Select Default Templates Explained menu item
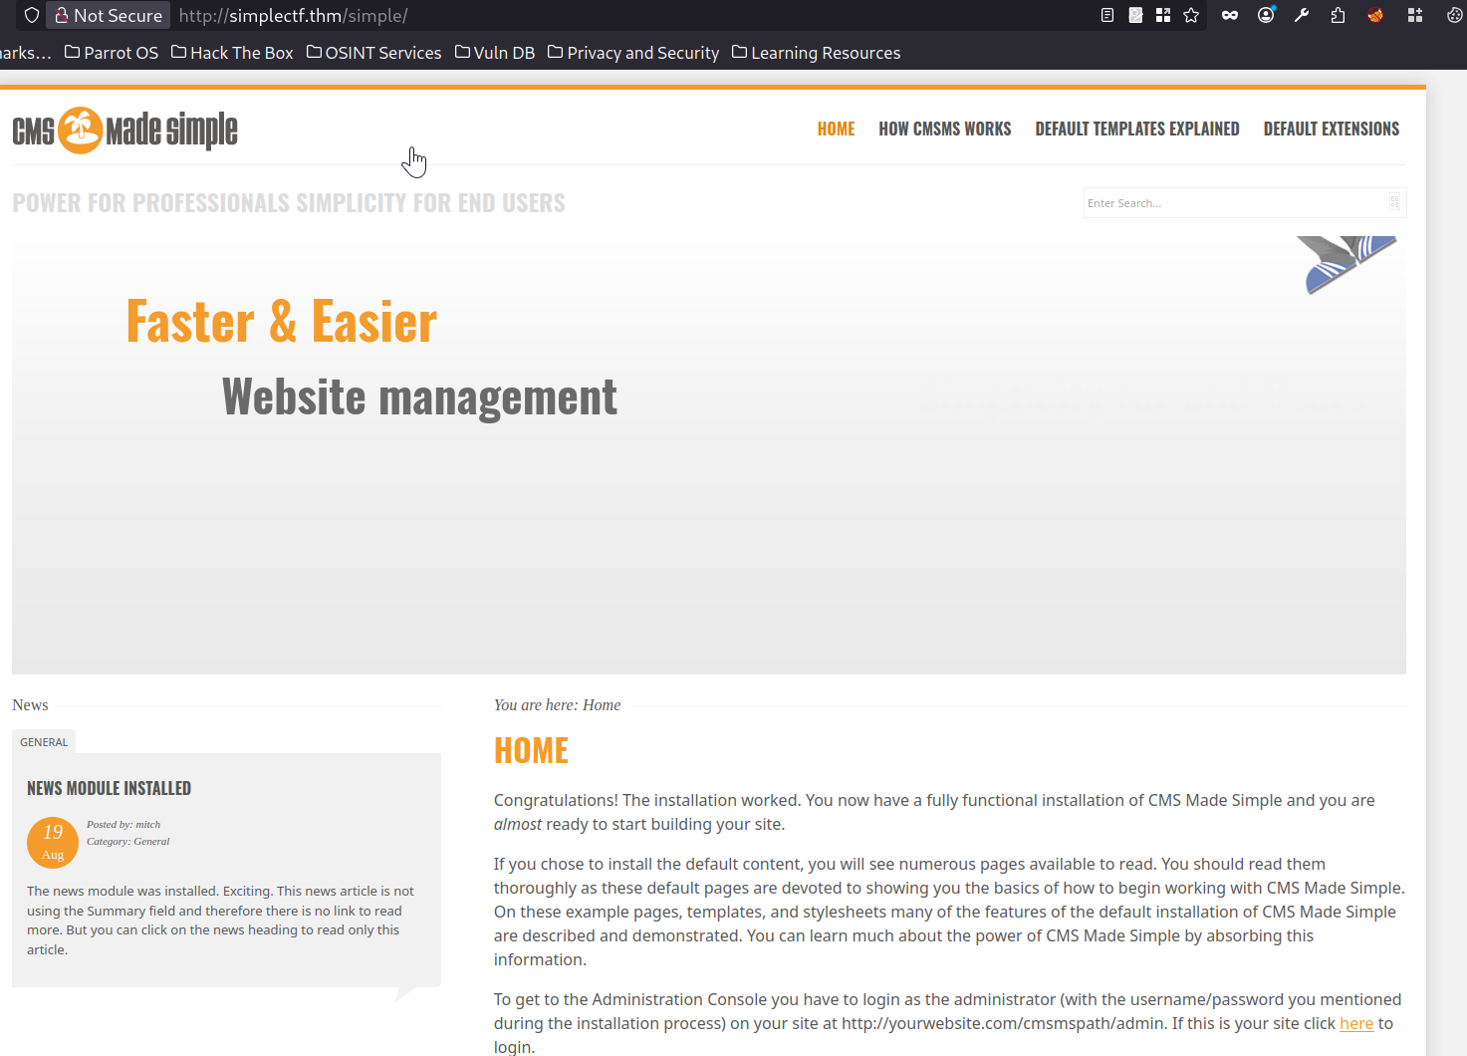Screen dimensions: 1467x1056 click(x=1137, y=129)
